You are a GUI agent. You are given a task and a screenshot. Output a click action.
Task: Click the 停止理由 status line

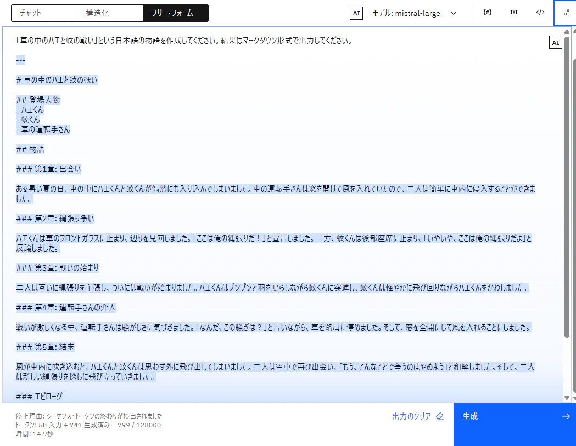[89, 416]
